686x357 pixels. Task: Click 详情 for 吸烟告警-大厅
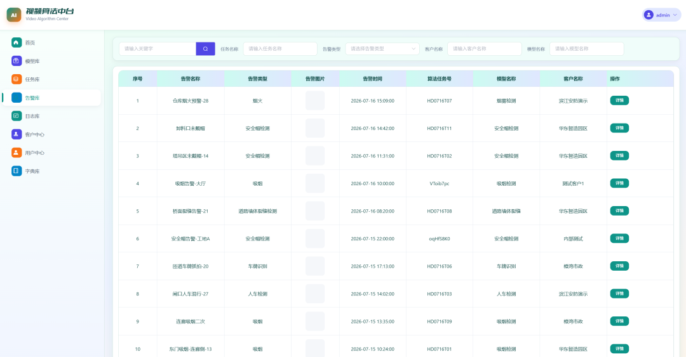pyautogui.click(x=619, y=183)
